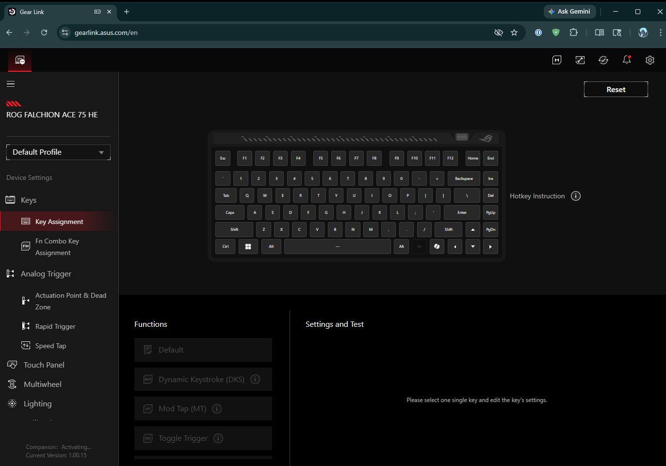The height and width of the screenshot is (466, 666).
Task: Select the right arrow key
Action: (490, 246)
